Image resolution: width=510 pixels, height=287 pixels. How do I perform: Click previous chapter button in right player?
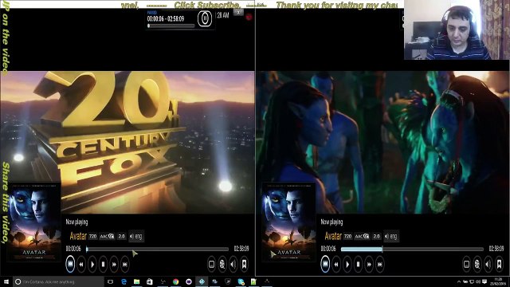[325, 264]
